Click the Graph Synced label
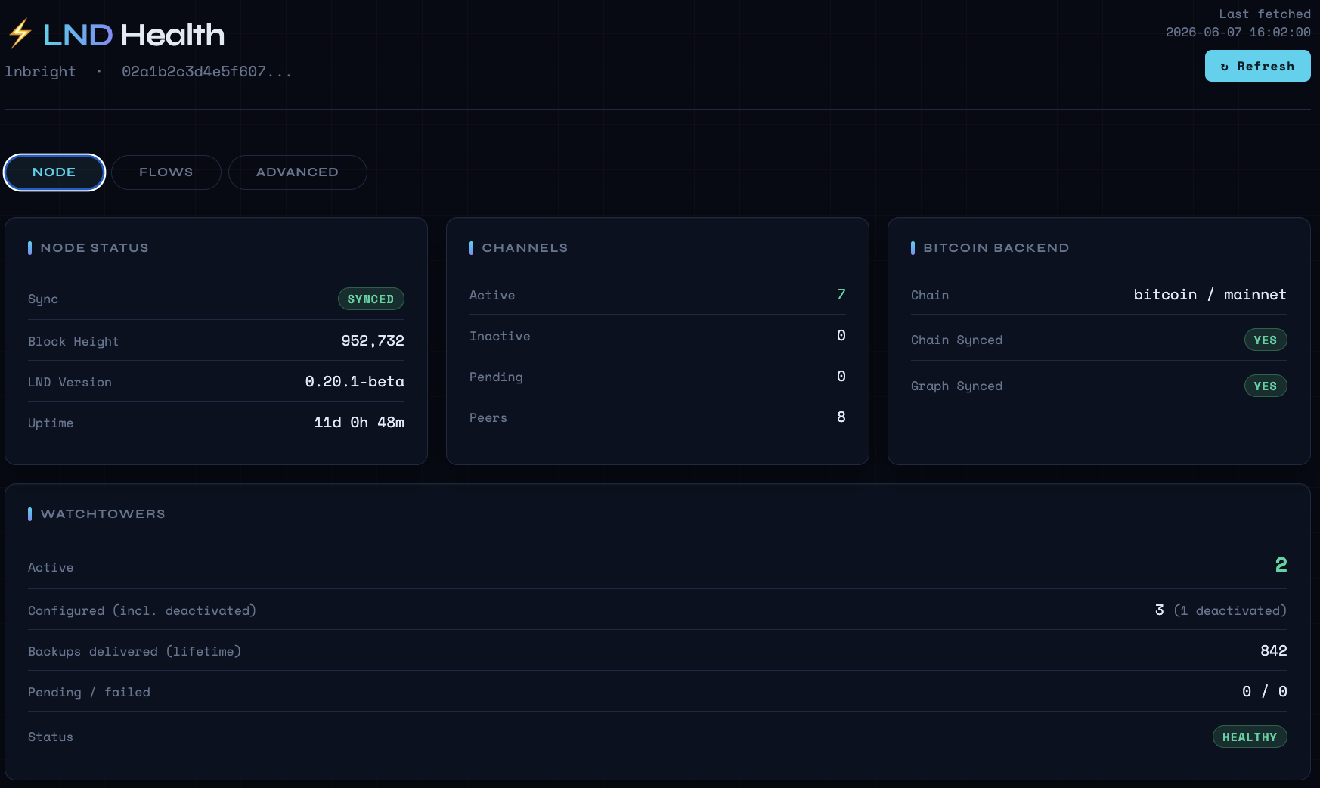 point(956,386)
